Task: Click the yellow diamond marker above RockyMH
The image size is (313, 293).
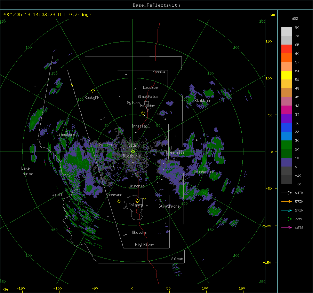Action: click(x=93, y=91)
